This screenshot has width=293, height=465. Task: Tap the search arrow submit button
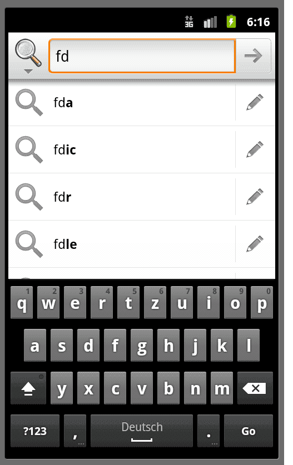coord(253,56)
